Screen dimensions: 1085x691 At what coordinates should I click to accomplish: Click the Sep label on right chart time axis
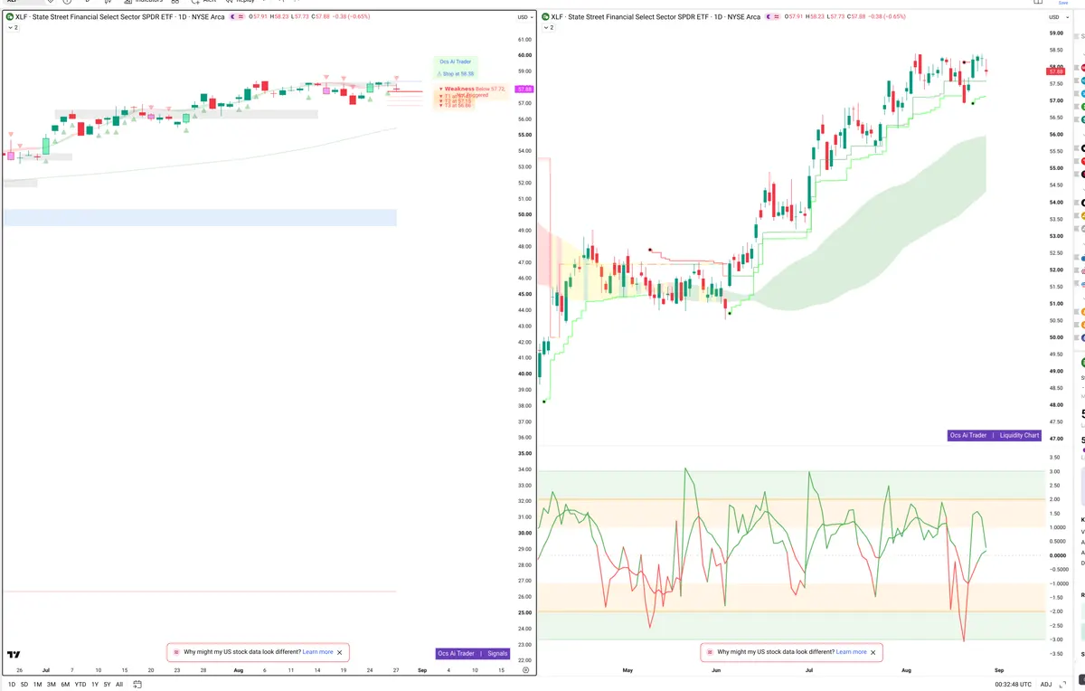[998, 670]
